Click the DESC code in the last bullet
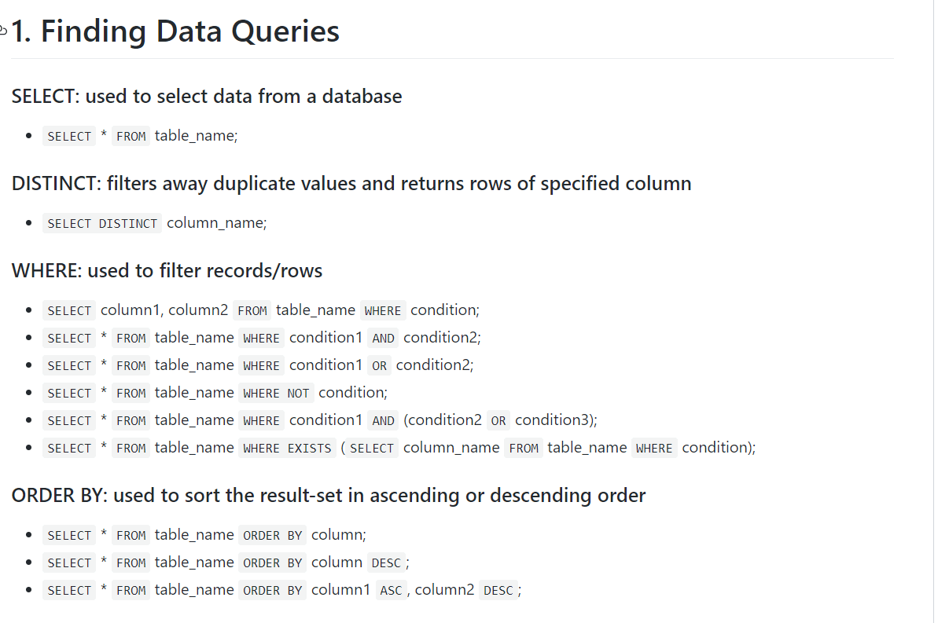Image resolution: width=949 pixels, height=623 pixels. click(498, 590)
